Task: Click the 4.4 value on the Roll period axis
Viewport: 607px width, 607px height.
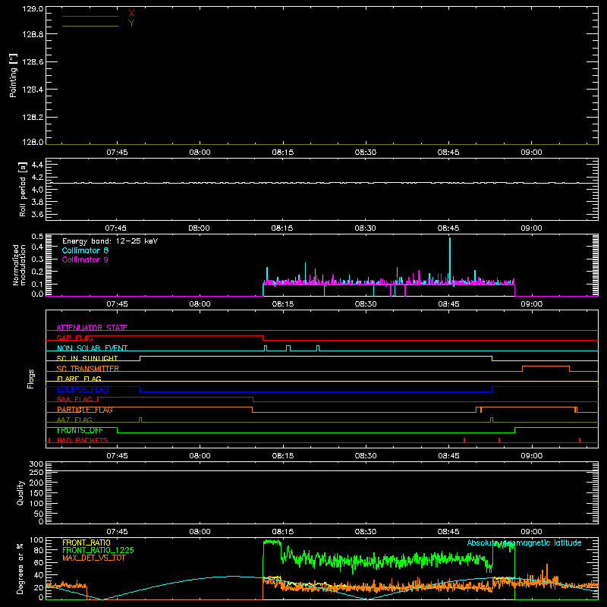Action: coord(37,165)
